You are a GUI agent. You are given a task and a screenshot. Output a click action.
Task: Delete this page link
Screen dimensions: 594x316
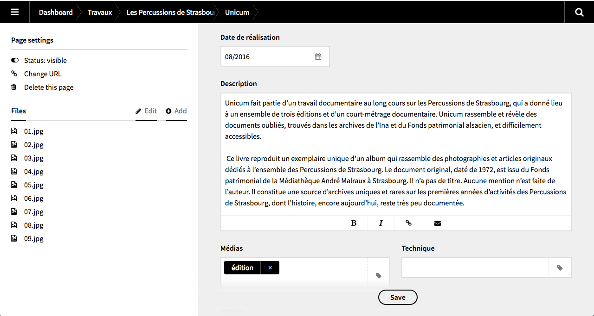click(x=49, y=87)
